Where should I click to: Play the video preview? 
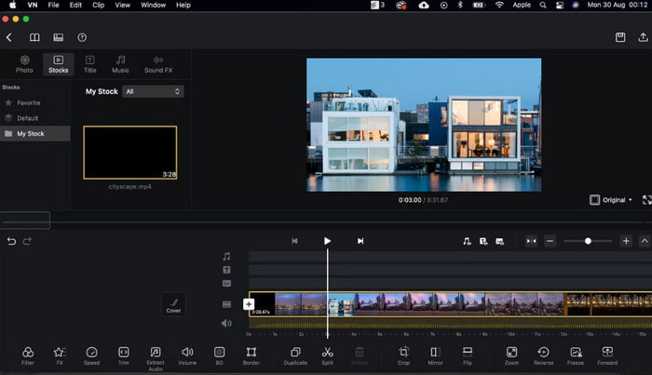327,241
